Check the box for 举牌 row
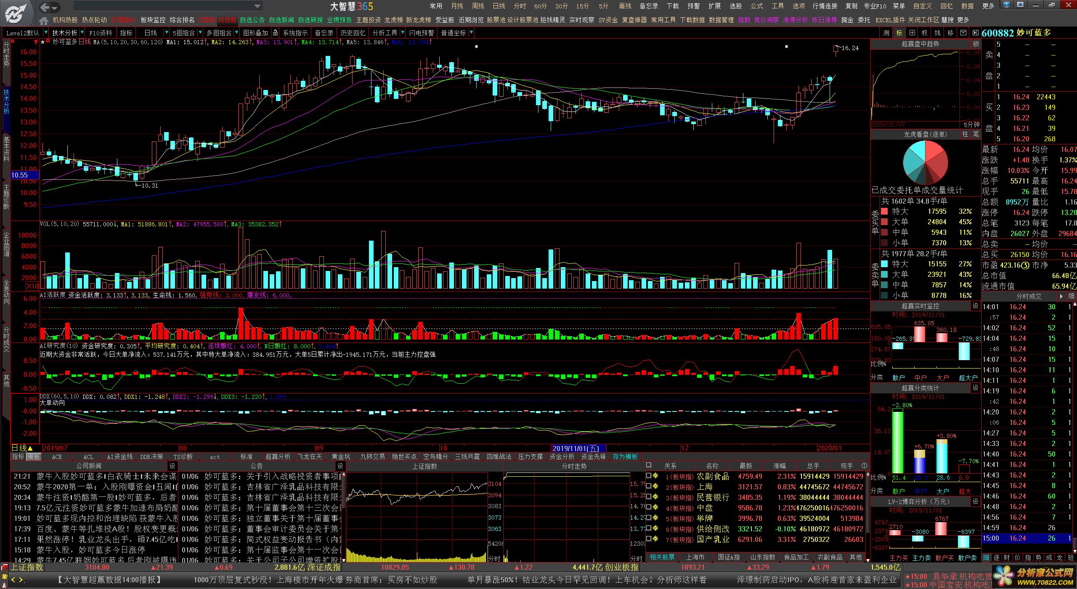This screenshot has height=589, width=1077. click(x=649, y=518)
